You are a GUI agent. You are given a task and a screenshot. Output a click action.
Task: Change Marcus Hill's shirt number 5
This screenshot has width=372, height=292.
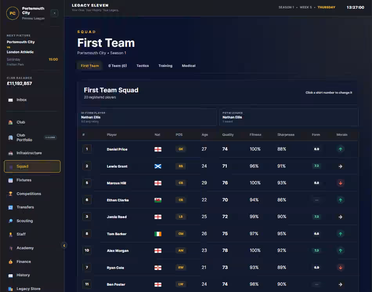pyautogui.click(x=87, y=183)
